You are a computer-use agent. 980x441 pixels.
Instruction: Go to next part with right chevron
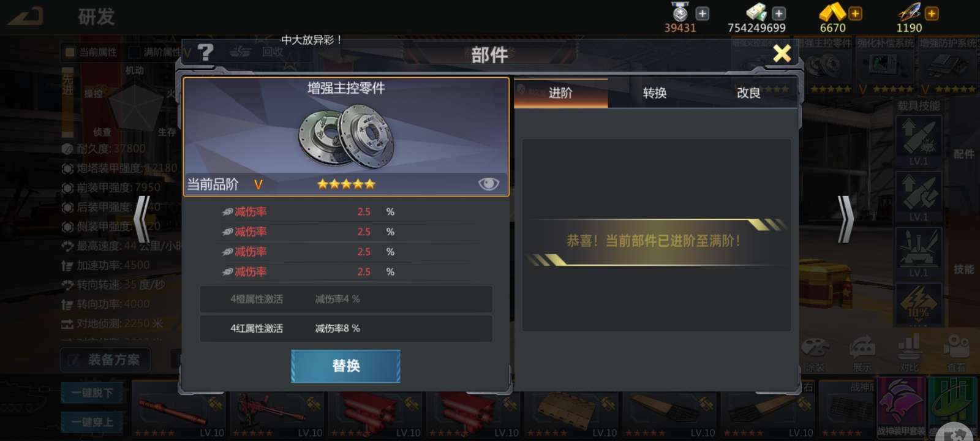pos(845,220)
